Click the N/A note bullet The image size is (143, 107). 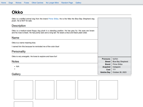pyautogui.click(x=17, y=67)
